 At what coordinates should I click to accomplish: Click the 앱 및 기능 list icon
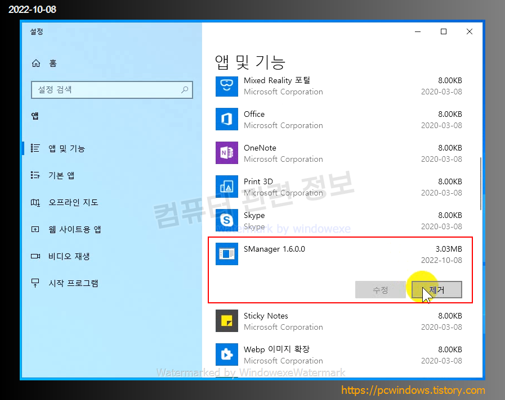pos(35,148)
